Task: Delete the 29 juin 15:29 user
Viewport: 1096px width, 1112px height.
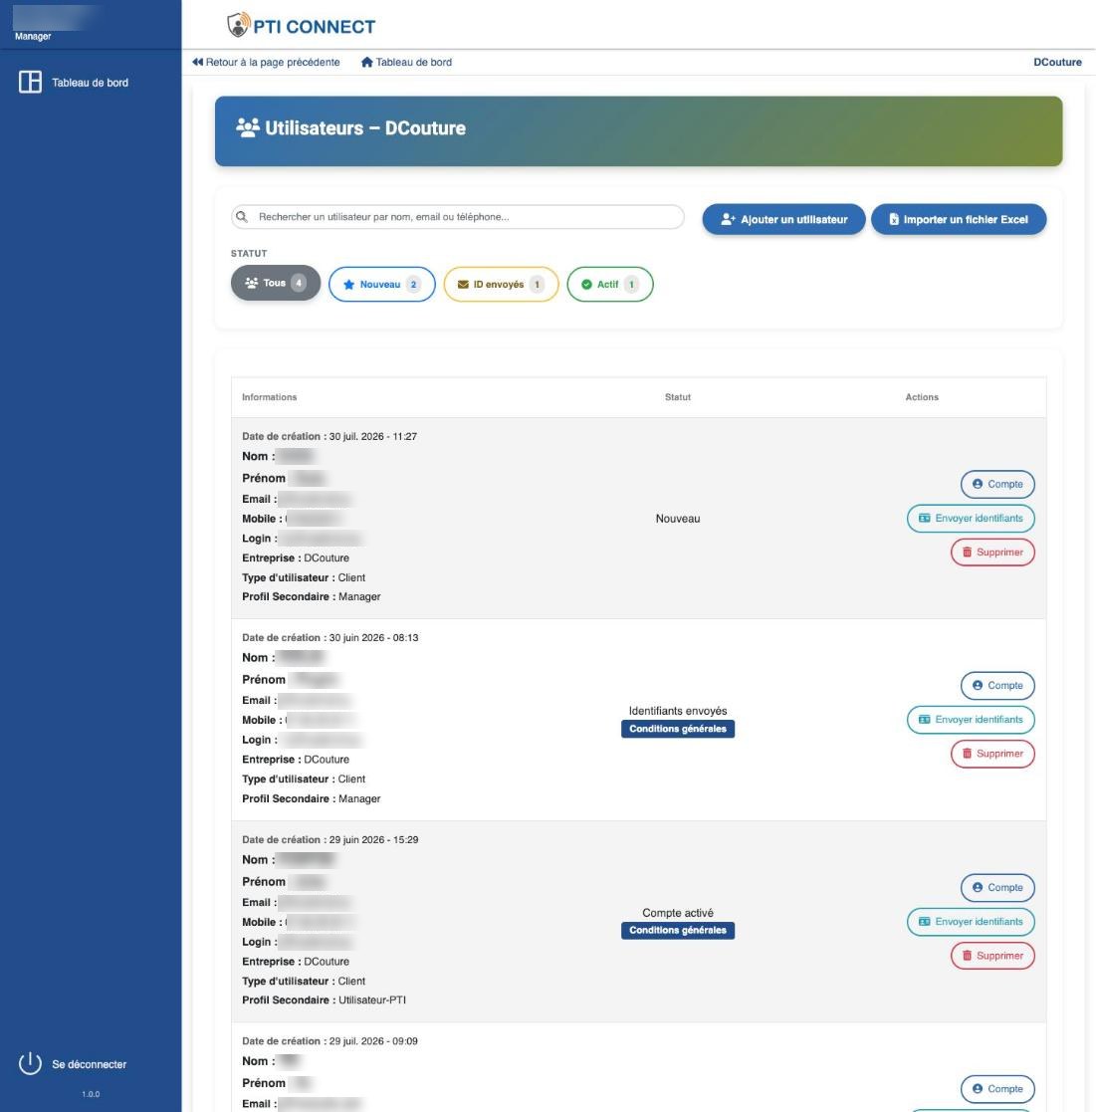Action: [992, 956]
